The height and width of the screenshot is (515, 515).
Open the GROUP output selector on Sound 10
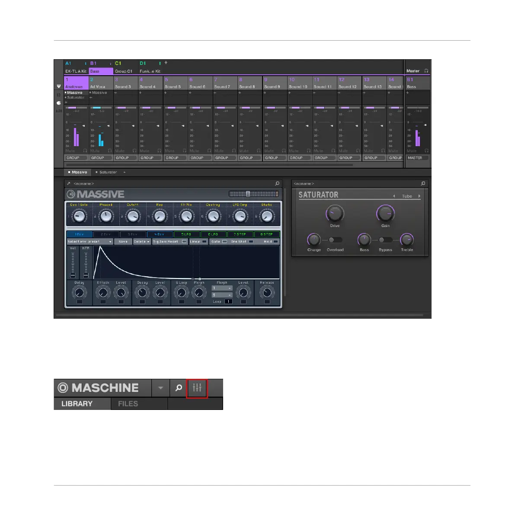click(299, 158)
